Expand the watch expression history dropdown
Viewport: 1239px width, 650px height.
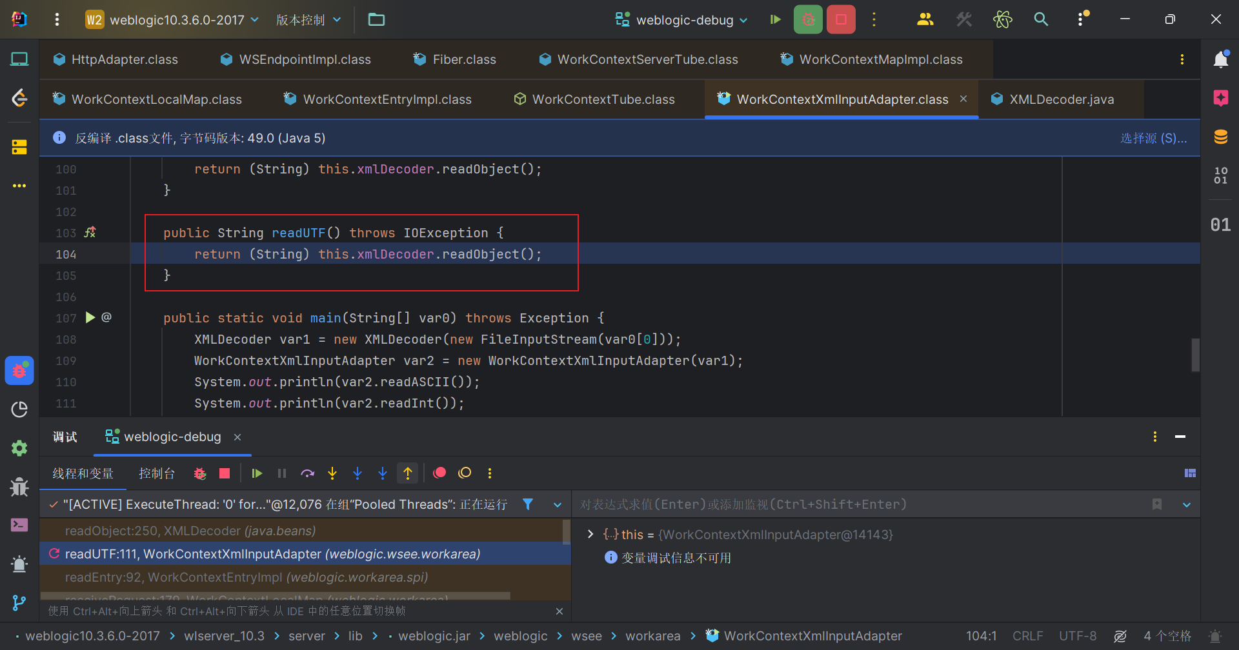pos(1186,504)
